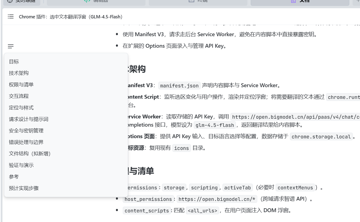Select the 文档 tab
Viewport: 360px width, 222px height.
point(300,1)
